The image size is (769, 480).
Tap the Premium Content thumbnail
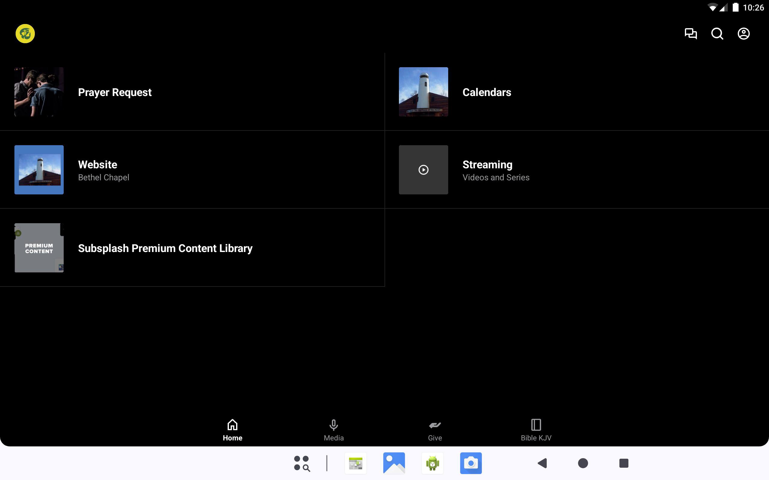pyautogui.click(x=39, y=248)
